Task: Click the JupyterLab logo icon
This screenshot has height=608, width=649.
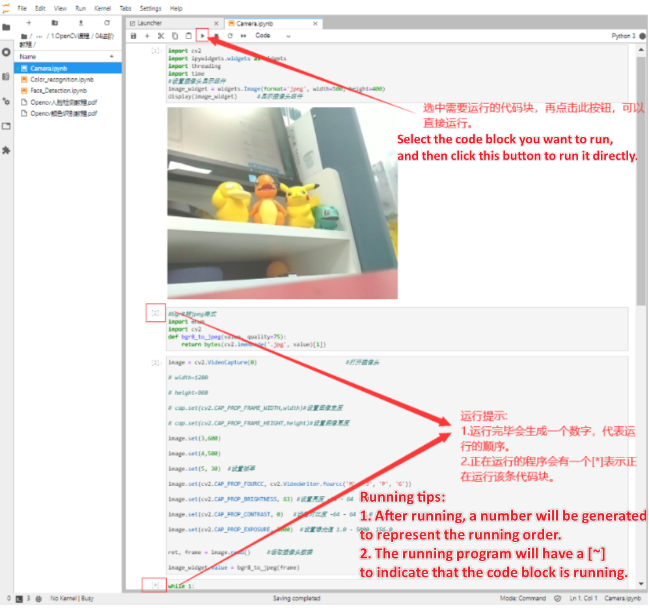Action: point(6,8)
